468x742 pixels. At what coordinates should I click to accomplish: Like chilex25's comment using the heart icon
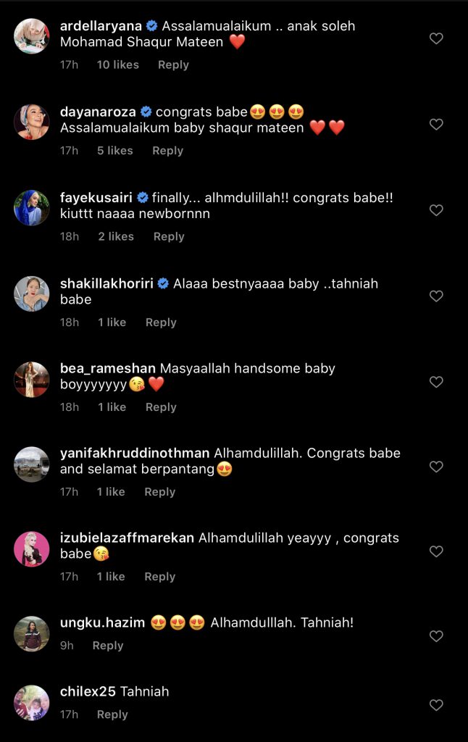[436, 705]
